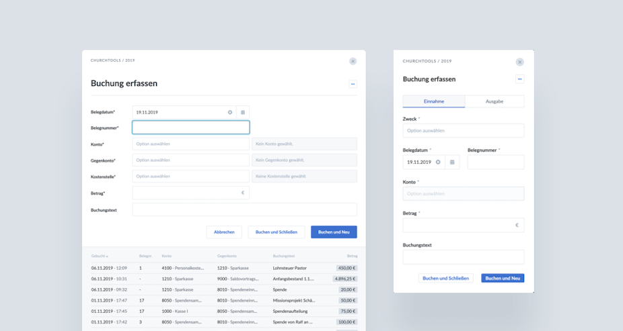Click the Abbrechen button
The height and width of the screenshot is (331, 623).
pyautogui.click(x=224, y=232)
